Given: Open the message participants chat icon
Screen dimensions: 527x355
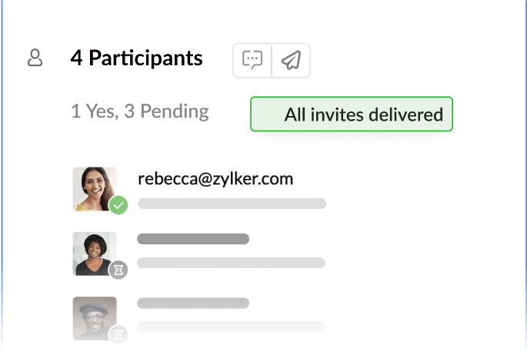Looking at the screenshot, I should click(252, 60).
